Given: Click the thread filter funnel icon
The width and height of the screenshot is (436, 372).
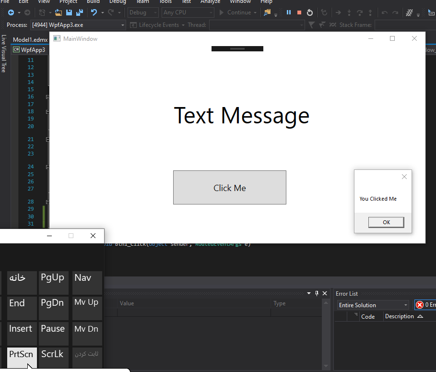Looking at the screenshot, I should click(x=311, y=25).
